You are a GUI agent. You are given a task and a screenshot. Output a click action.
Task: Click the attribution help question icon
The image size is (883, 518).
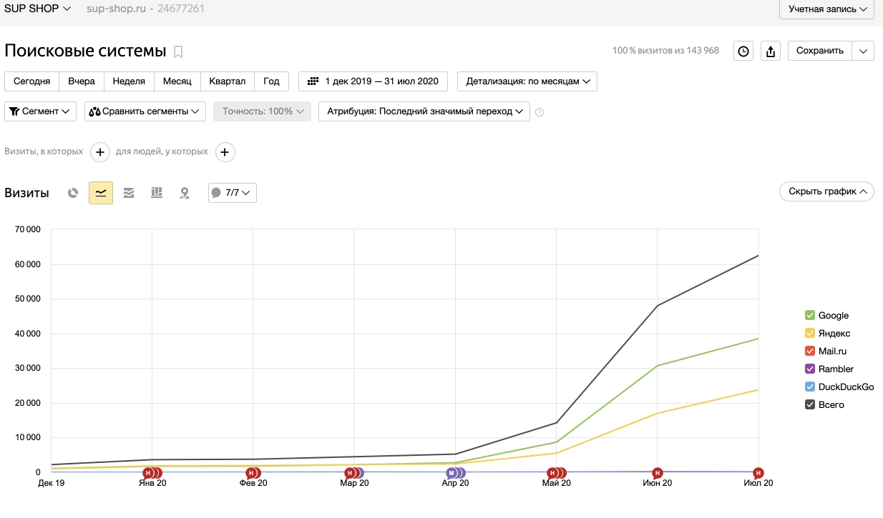coord(540,112)
